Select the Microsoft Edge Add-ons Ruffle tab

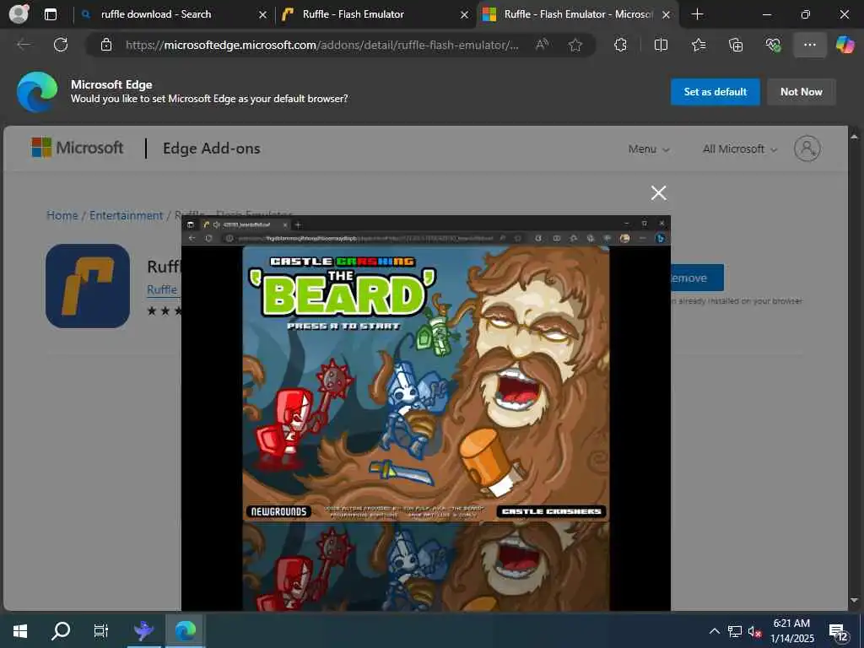coord(578,14)
